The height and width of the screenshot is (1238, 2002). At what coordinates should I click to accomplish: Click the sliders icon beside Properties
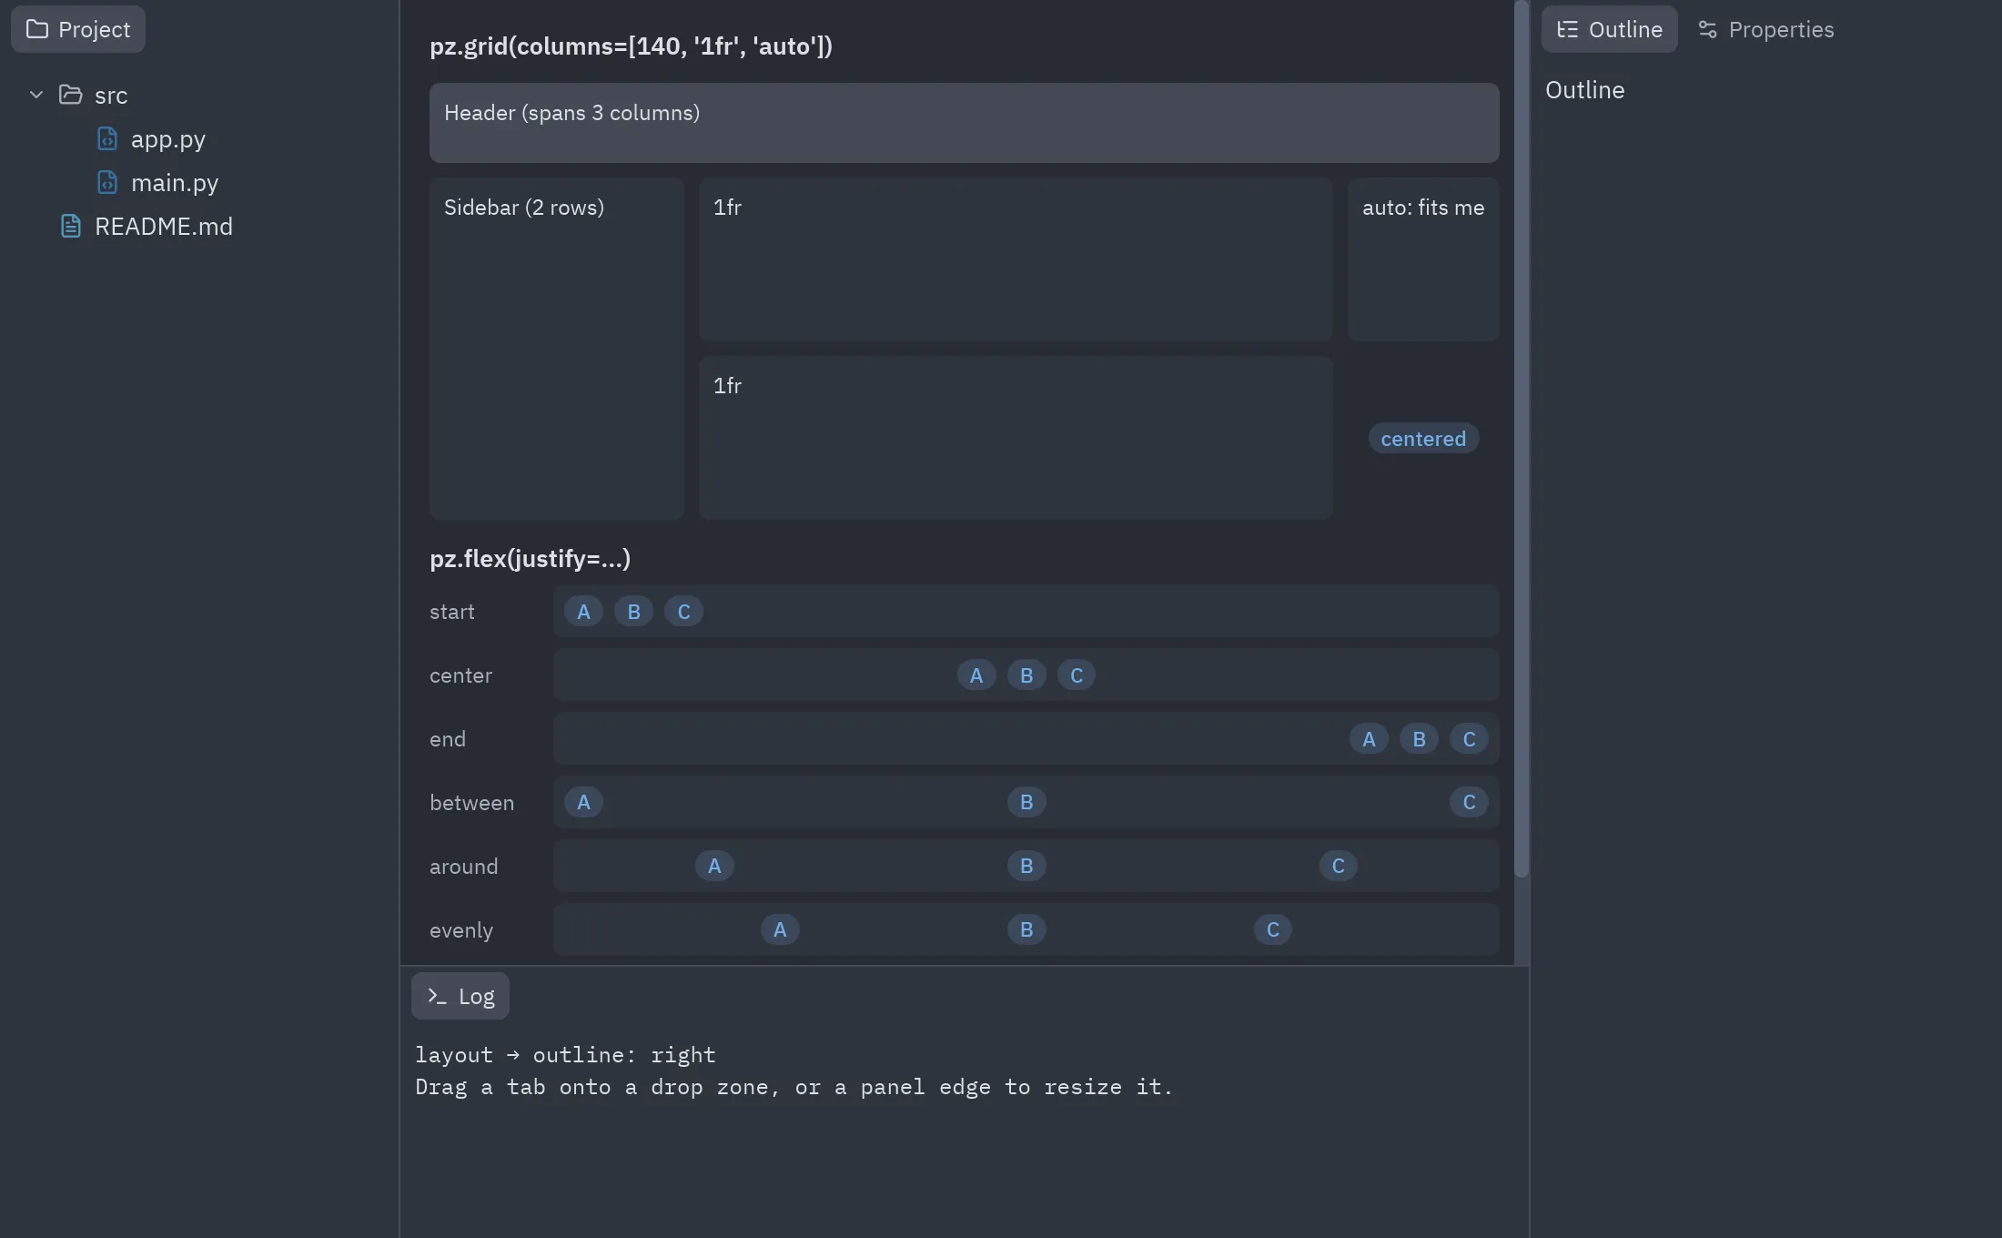pos(1708,29)
